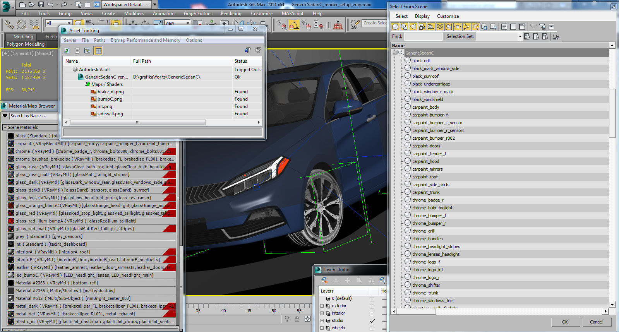
Task: Undo the last action with the Undo arrow
Action: tap(50, 5)
